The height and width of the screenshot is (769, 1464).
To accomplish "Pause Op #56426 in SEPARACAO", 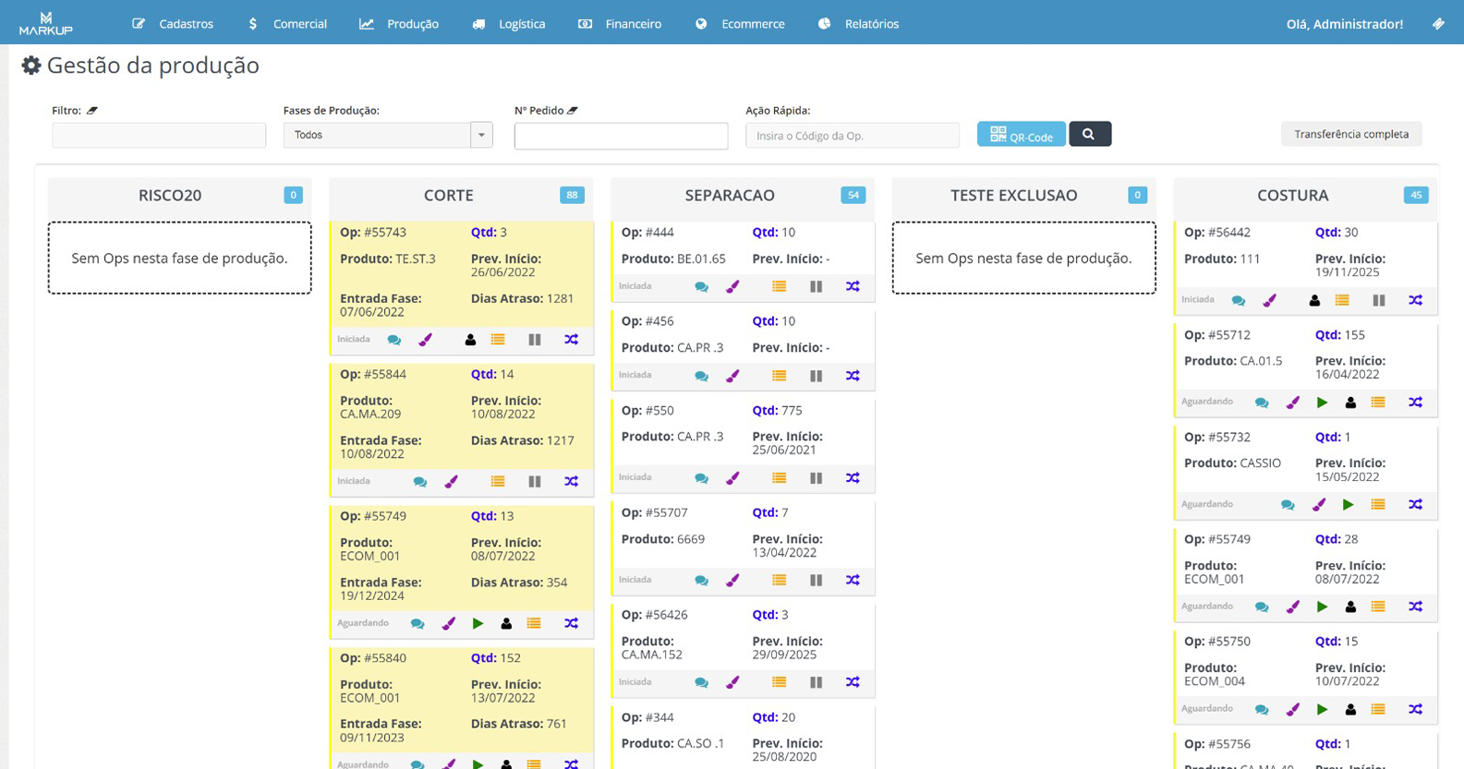I will 817,683.
